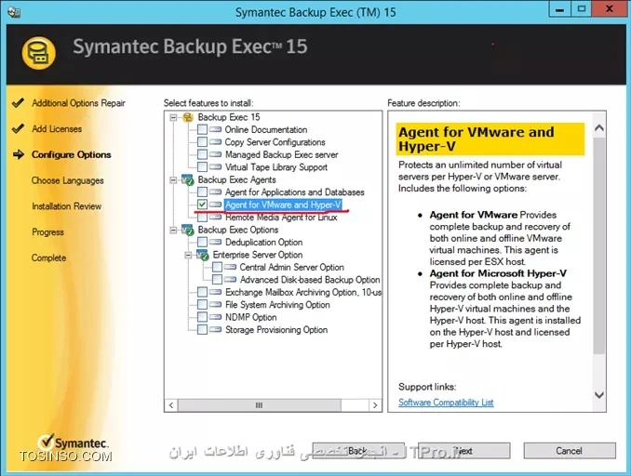The image size is (631, 476).
Task: Enable the Copy Server Configurations checkbox
Action: tap(202, 142)
